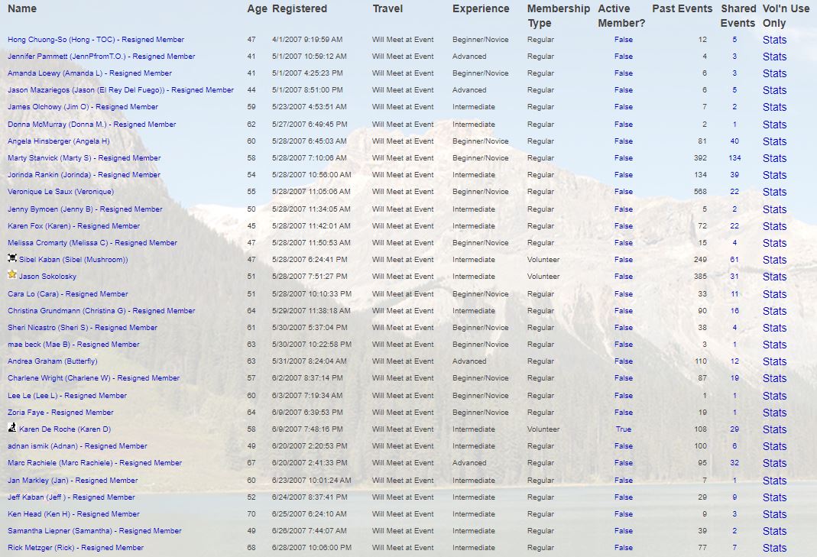Click the True active status for Karen De Roche
The height and width of the screenshot is (557, 817).
pyautogui.click(x=623, y=429)
